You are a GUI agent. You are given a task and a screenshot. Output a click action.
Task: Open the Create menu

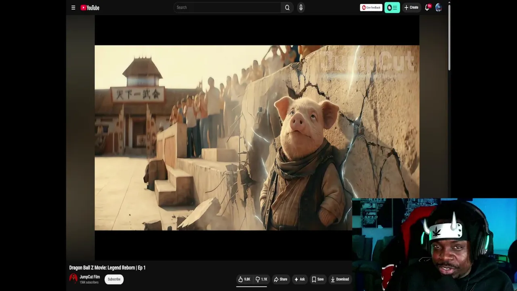pos(411,7)
